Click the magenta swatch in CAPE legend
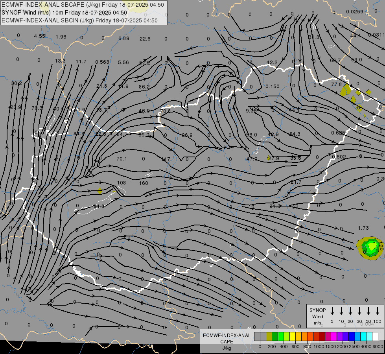The width and height of the screenshot is (385, 354). coord(334,337)
